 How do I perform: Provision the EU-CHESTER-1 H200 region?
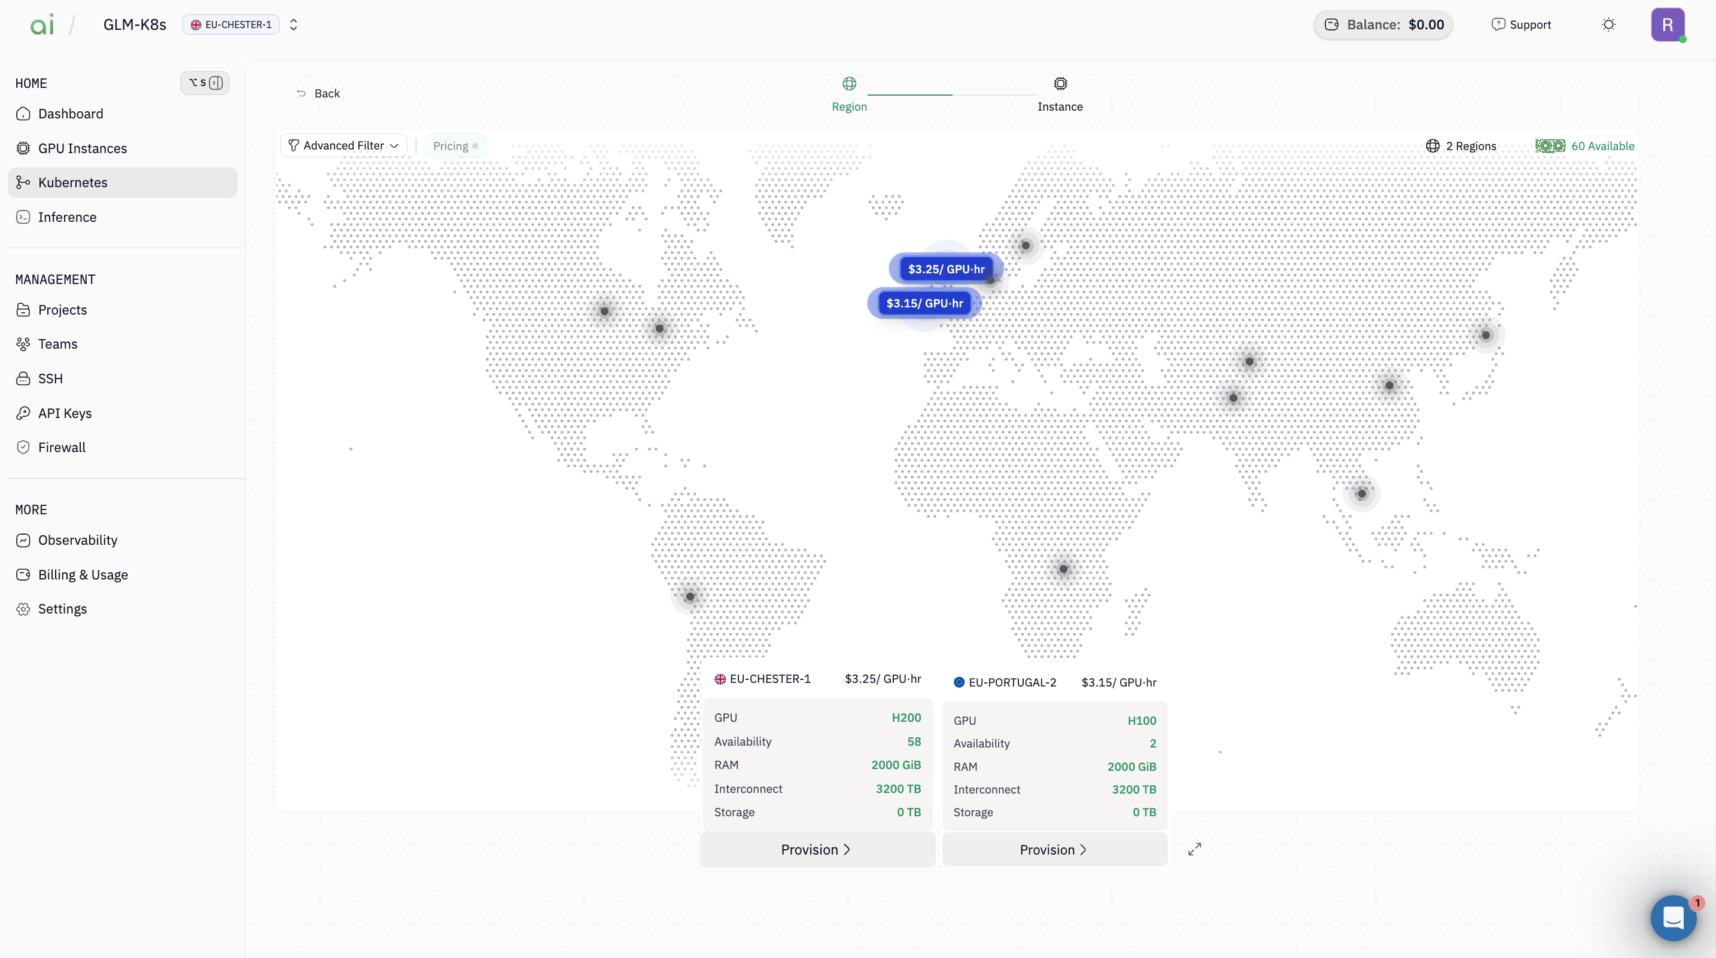pyautogui.click(x=816, y=850)
